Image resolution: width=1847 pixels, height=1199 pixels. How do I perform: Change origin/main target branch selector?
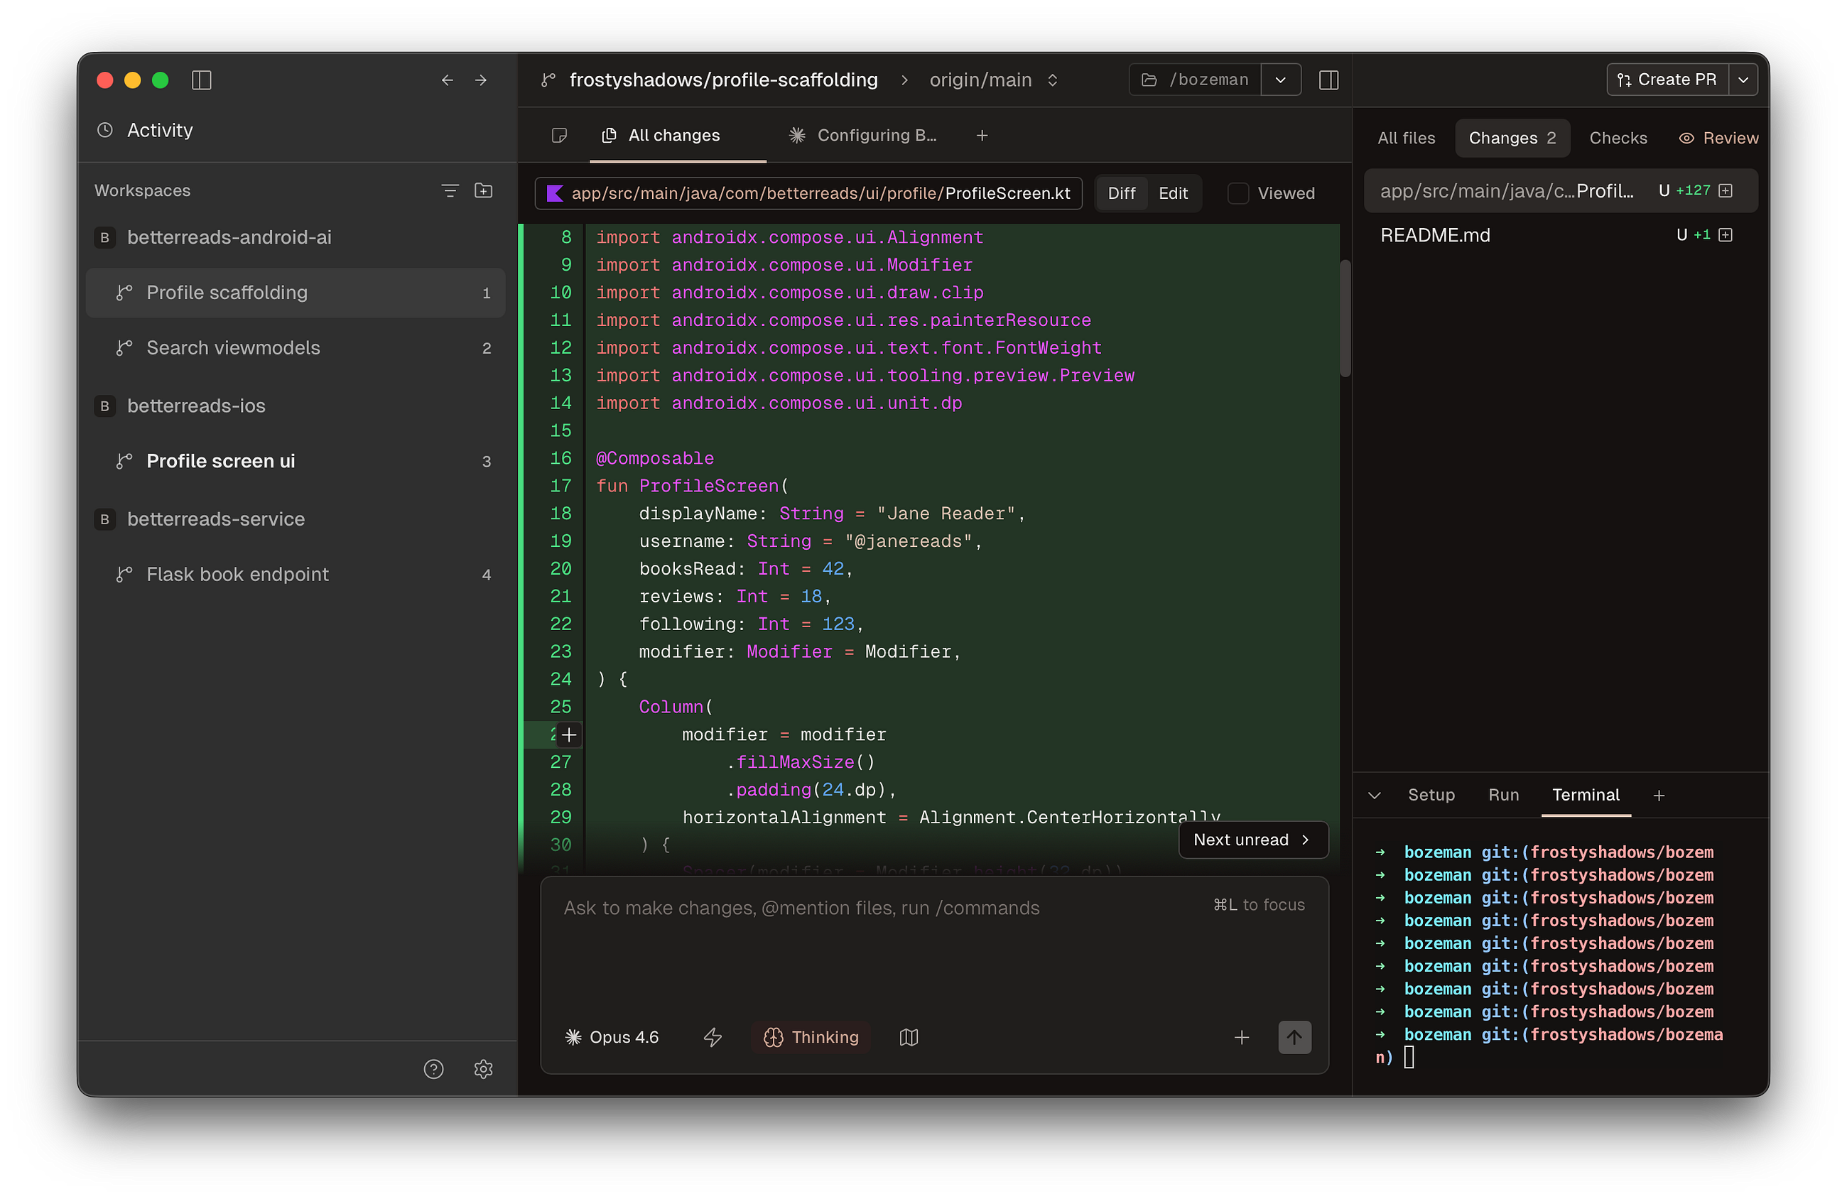(993, 80)
